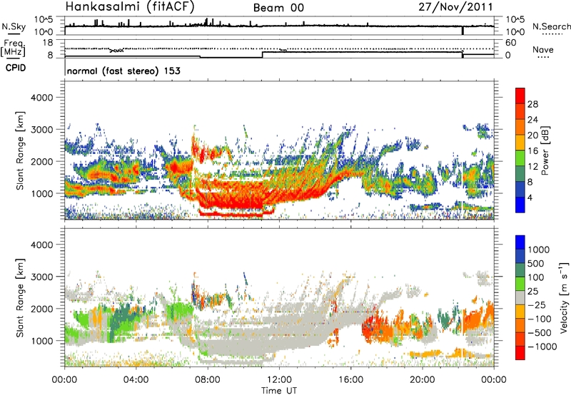This screenshot has height=395, width=571.
Task: Click the frequency step-up line near 11:00
Action: click(x=263, y=55)
